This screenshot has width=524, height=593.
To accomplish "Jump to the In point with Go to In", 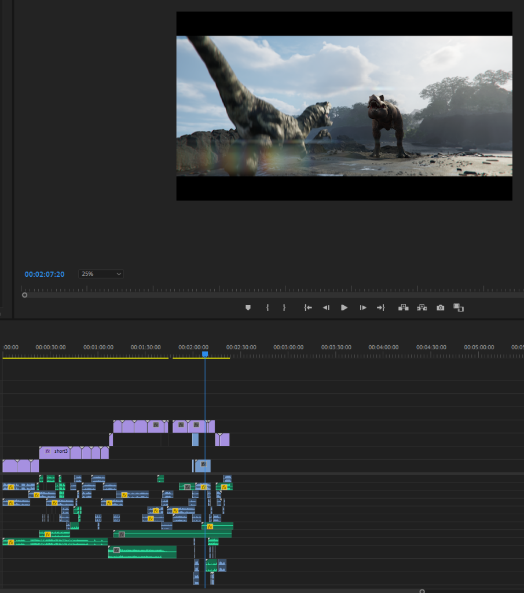I will coord(308,308).
